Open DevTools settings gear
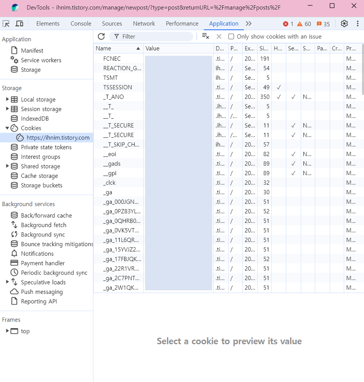The width and height of the screenshot is (364, 382). point(344,24)
